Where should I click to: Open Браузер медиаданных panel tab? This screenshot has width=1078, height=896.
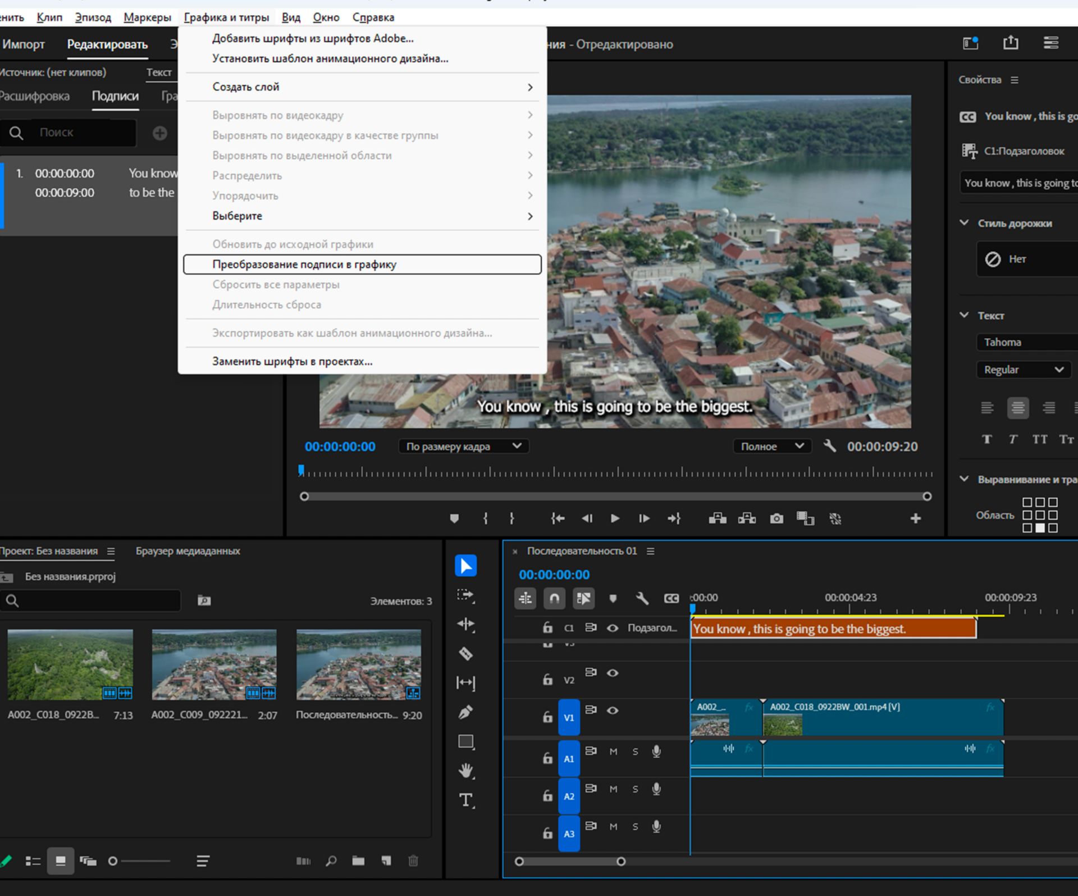[188, 551]
